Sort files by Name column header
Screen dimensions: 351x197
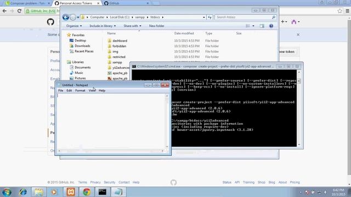pyautogui.click(x=111, y=33)
